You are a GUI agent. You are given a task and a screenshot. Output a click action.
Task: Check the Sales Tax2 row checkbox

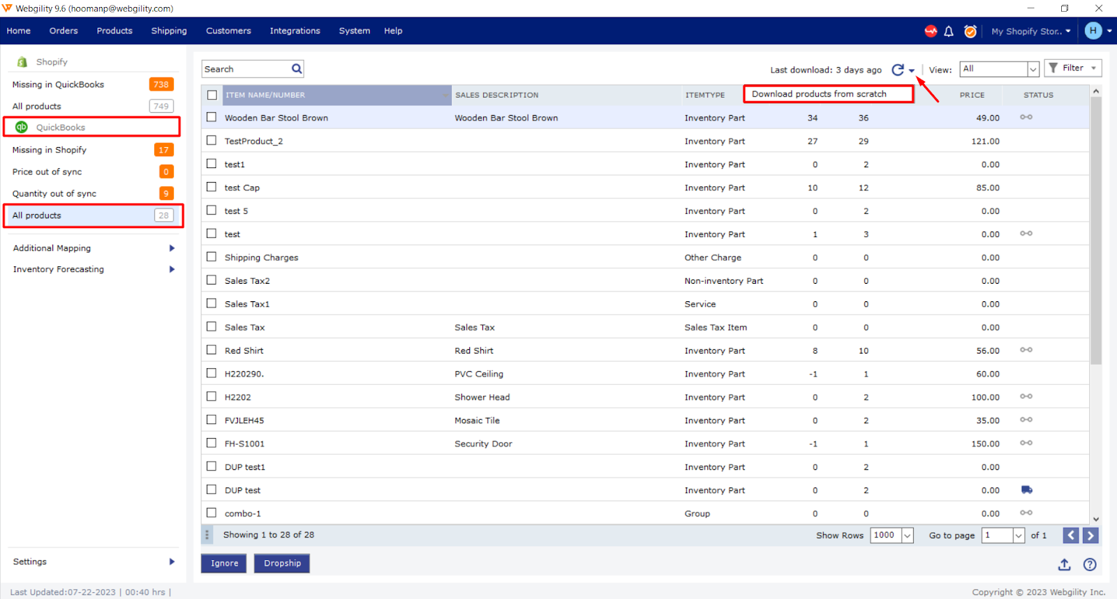tap(212, 280)
